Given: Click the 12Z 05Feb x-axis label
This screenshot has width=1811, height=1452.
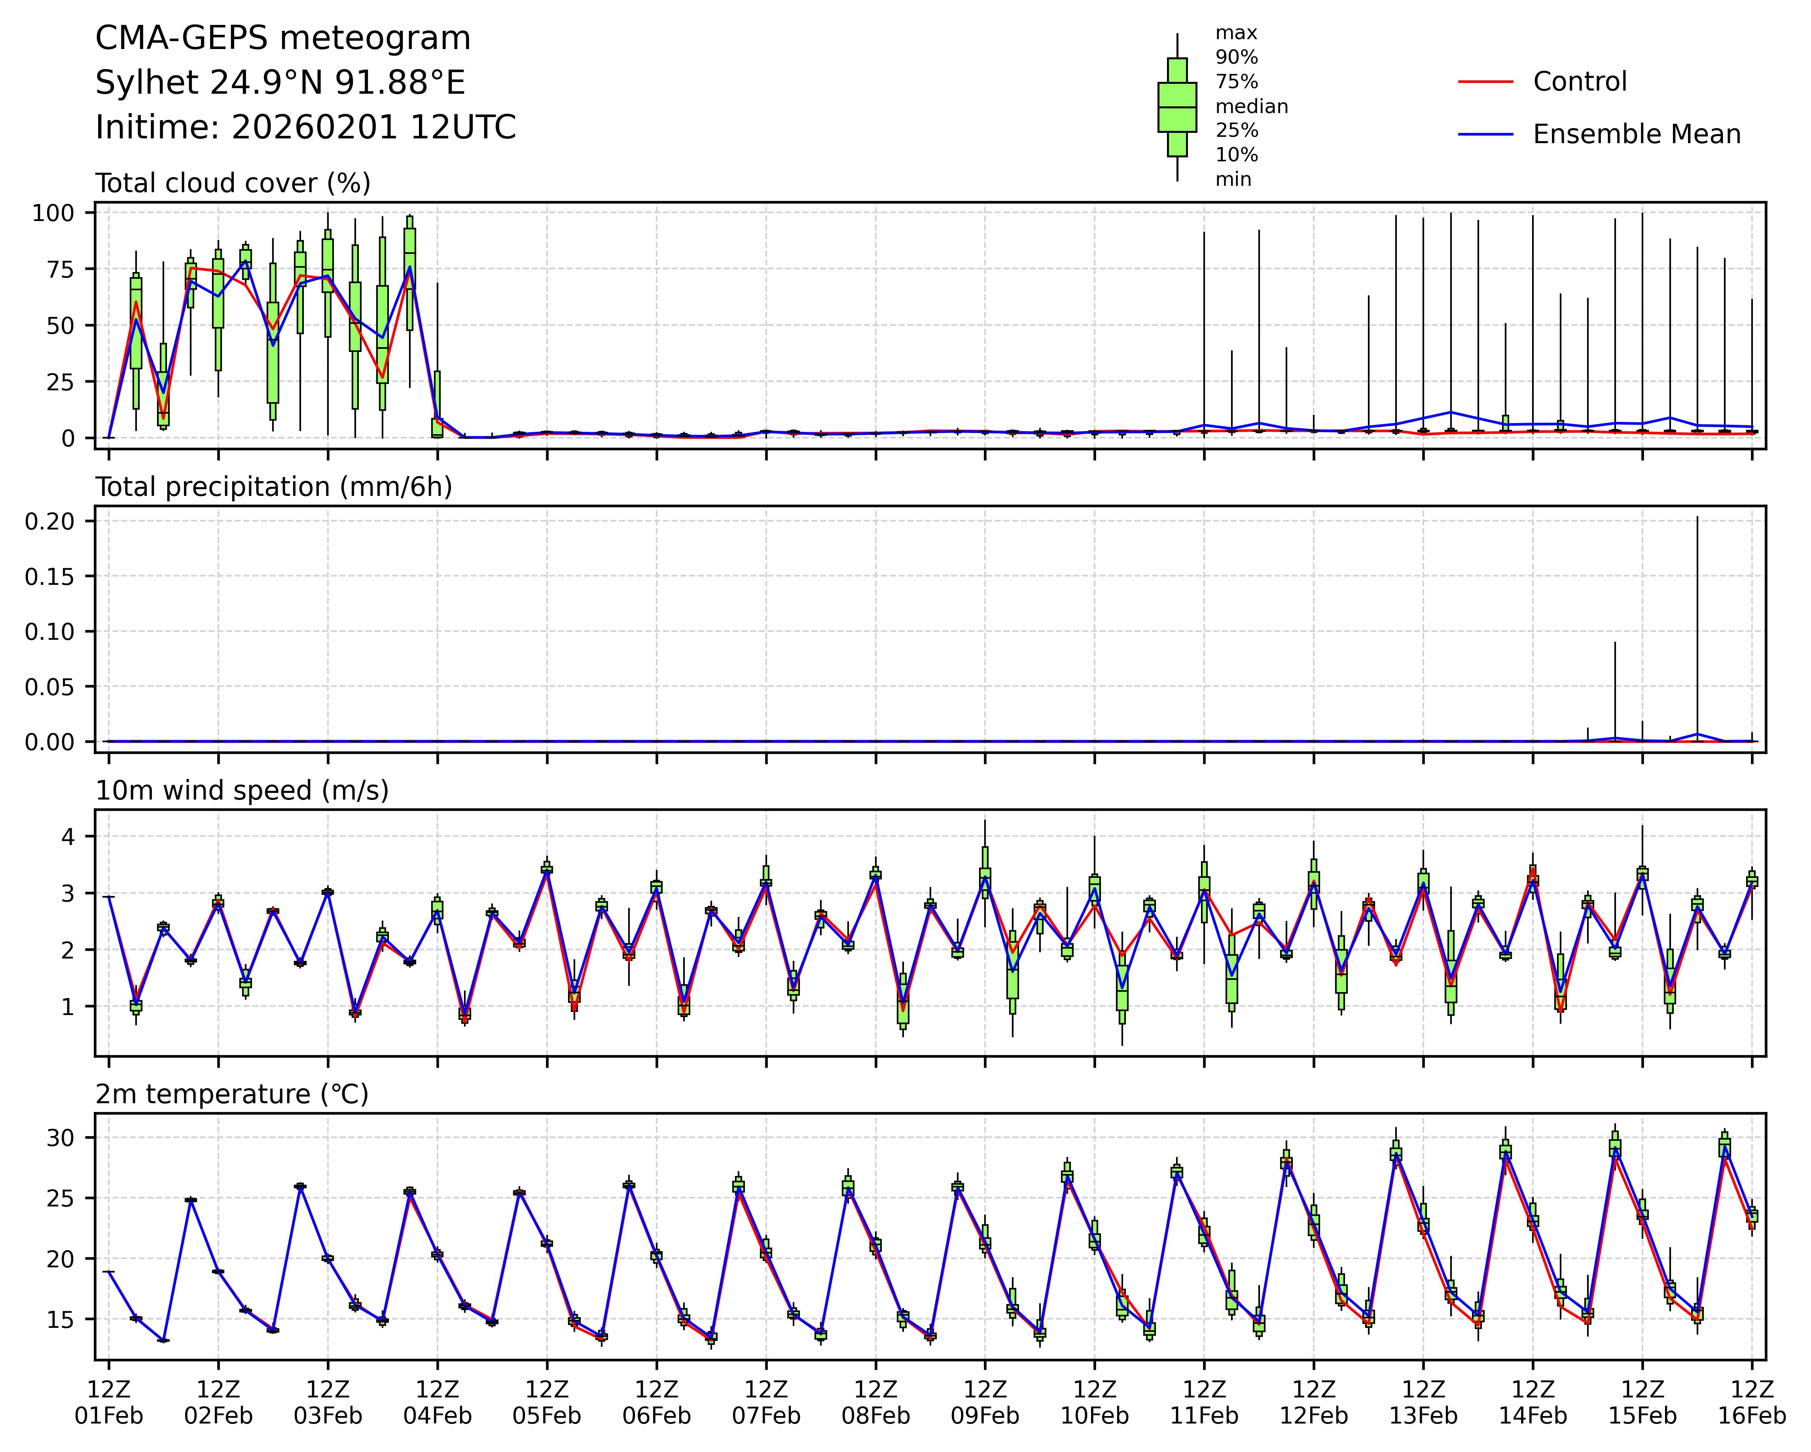Looking at the screenshot, I should point(547,1402).
